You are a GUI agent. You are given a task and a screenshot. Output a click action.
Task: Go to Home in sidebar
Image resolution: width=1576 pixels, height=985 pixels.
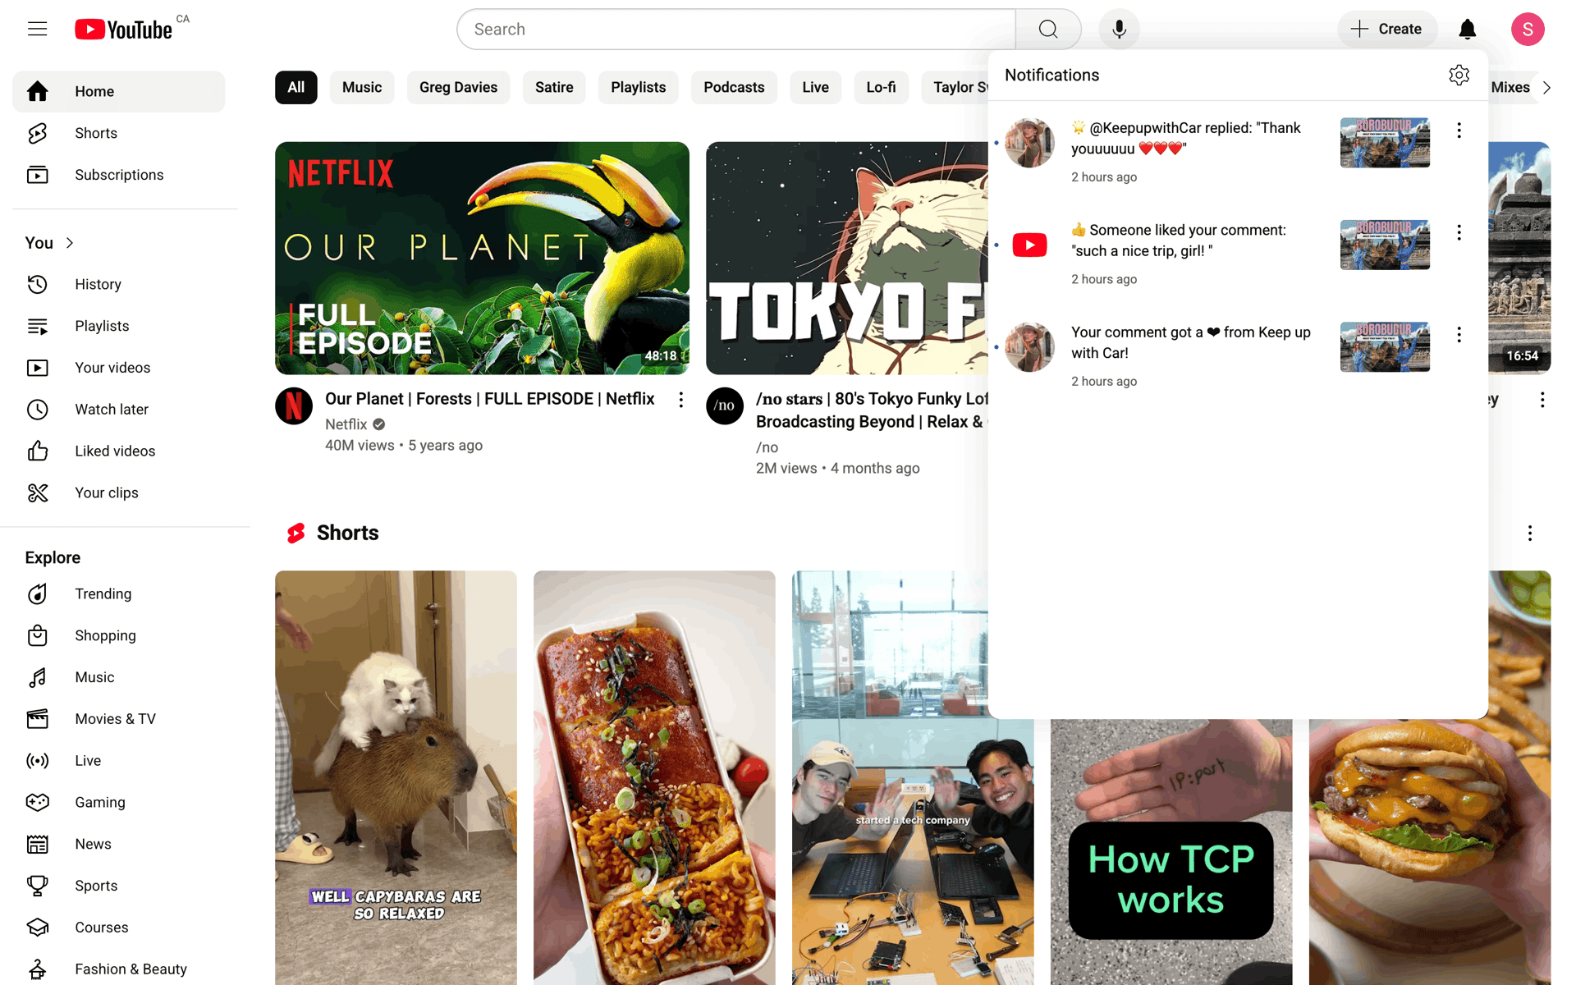(119, 91)
